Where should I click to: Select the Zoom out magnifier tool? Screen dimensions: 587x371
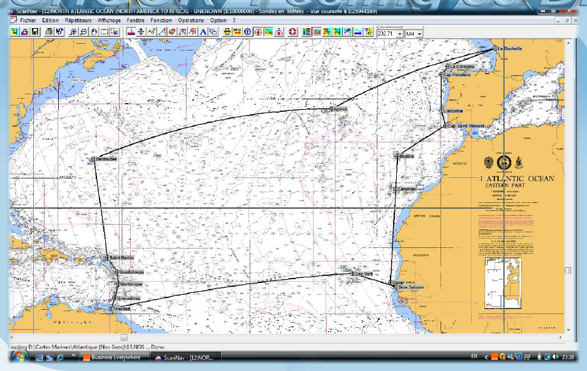[83, 32]
